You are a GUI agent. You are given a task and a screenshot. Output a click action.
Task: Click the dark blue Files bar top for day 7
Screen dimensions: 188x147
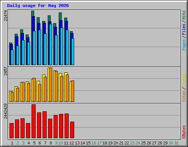coord(44,28)
